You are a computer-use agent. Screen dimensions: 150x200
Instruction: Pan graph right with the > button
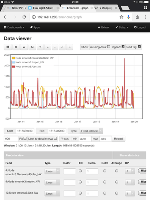[x=70, y=47]
